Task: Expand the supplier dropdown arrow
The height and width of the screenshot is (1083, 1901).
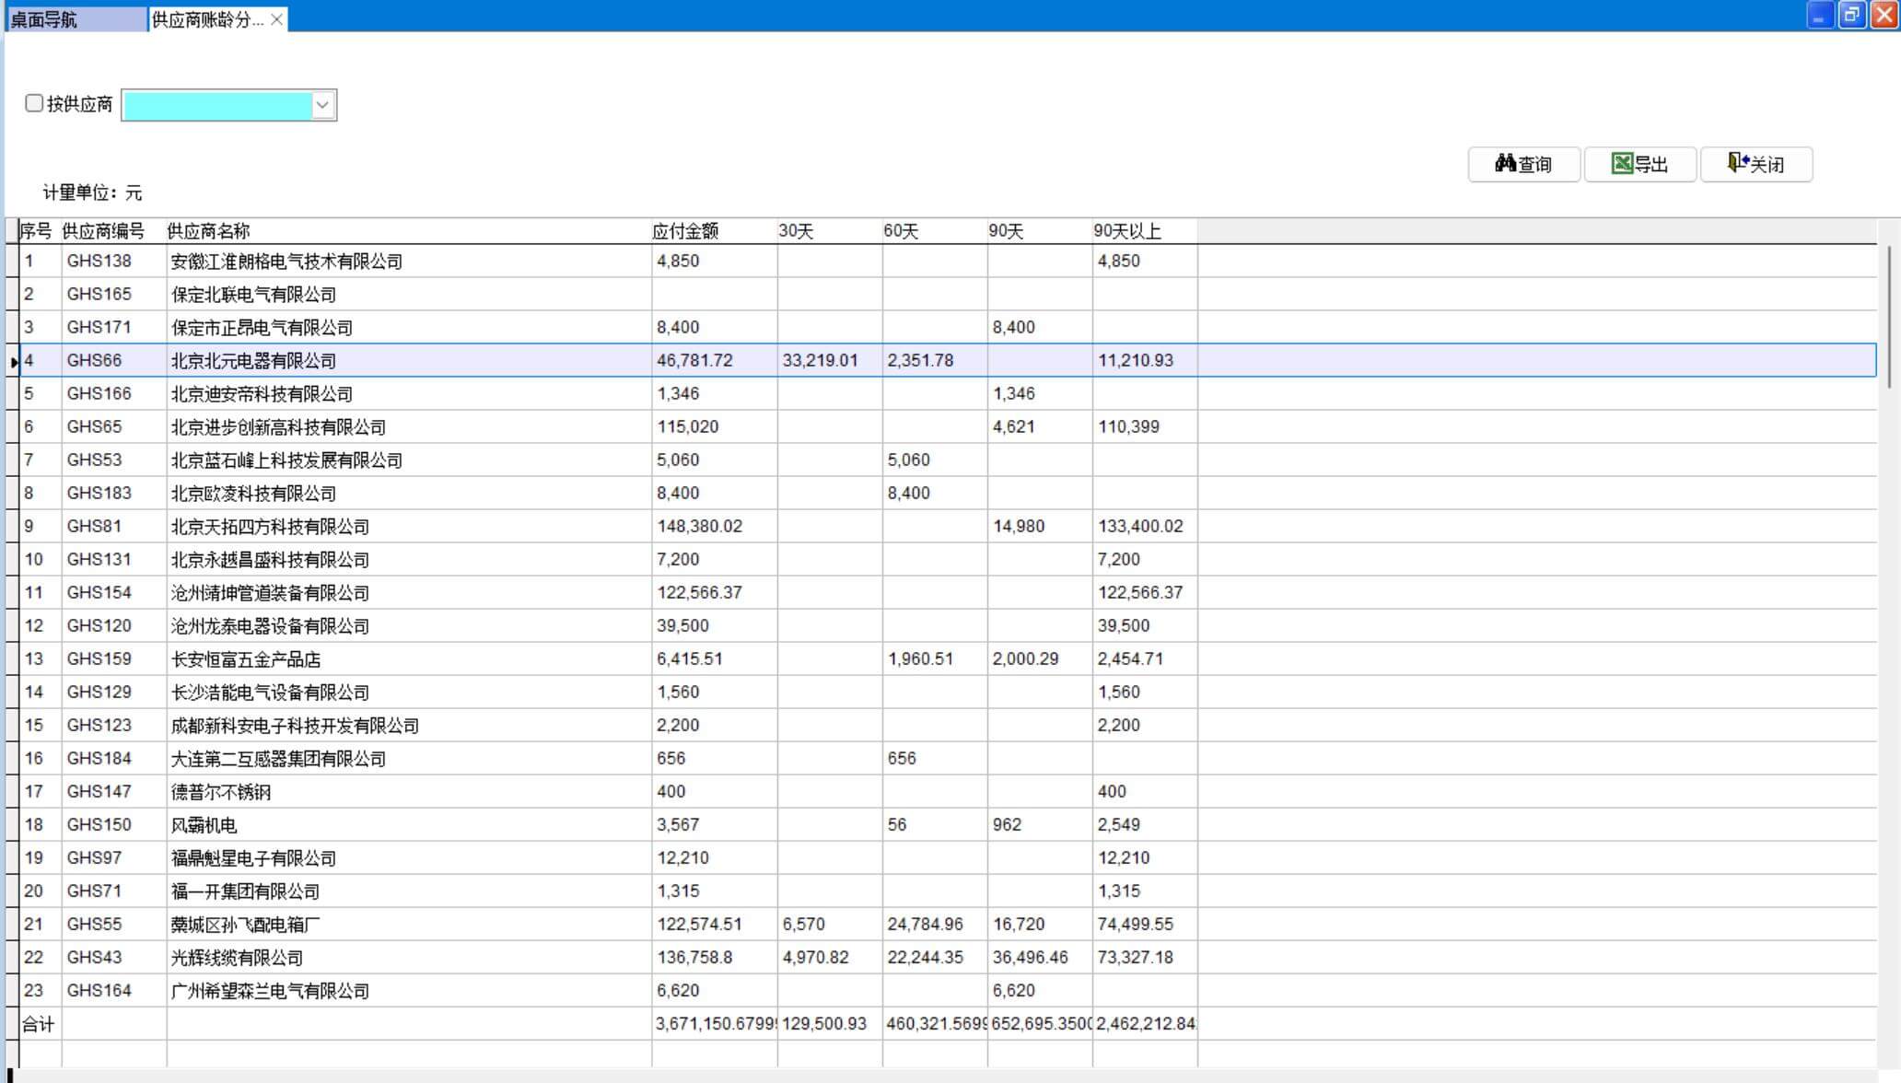Action: pyautogui.click(x=322, y=105)
